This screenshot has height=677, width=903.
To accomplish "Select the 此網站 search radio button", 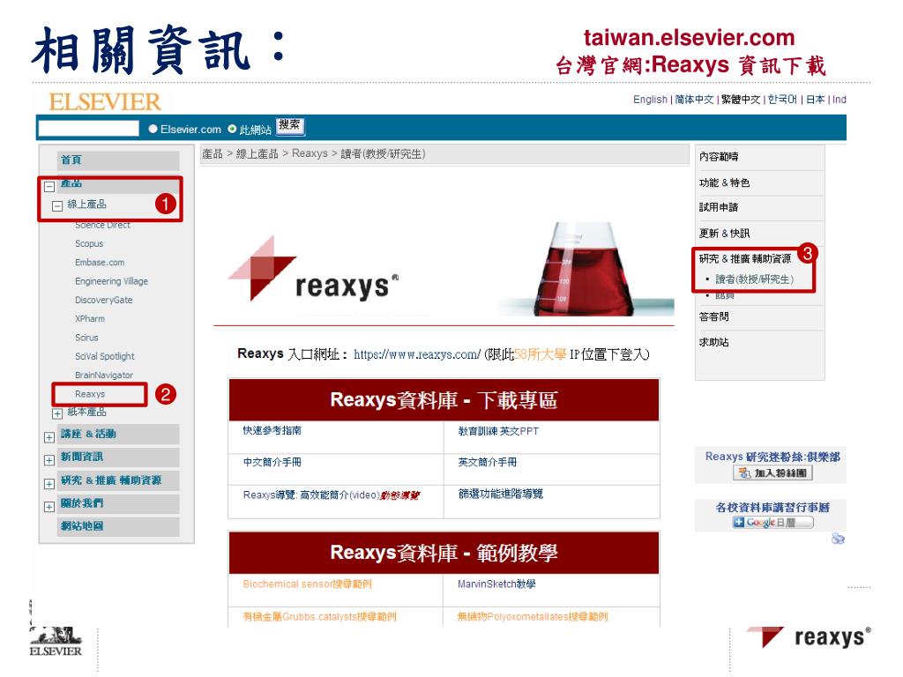I will point(232,129).
